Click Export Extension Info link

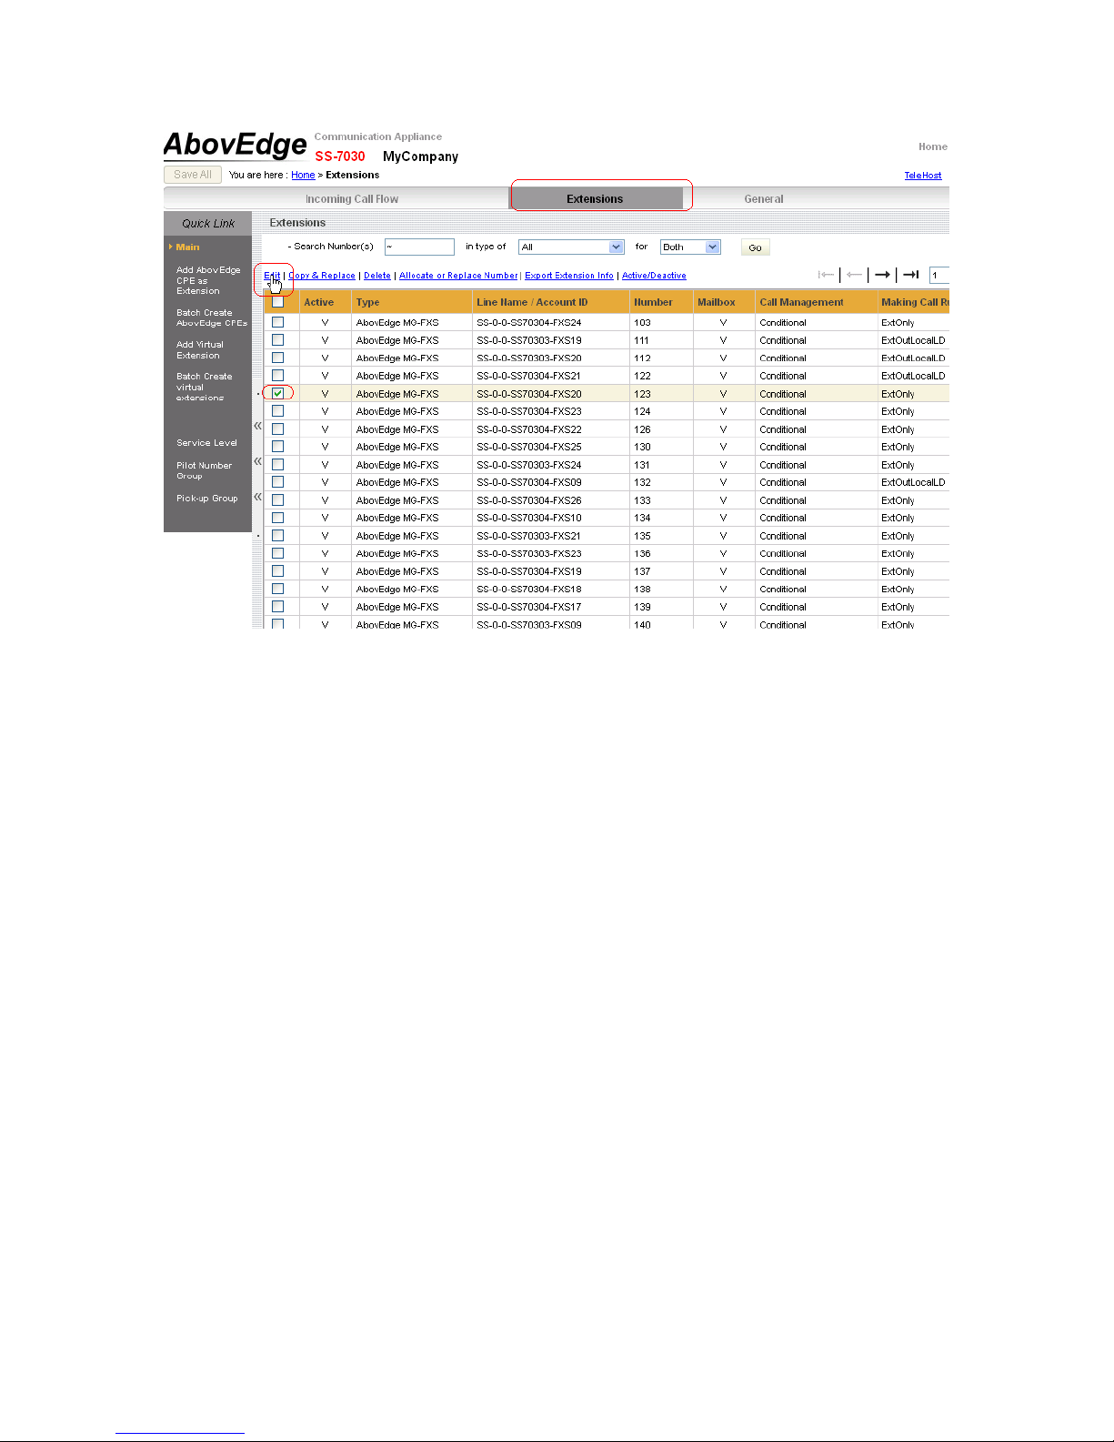pyautogui.click(x=569, y=276)
